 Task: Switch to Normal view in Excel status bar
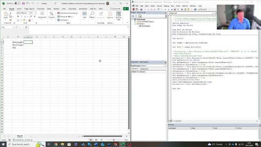point(91,140)
